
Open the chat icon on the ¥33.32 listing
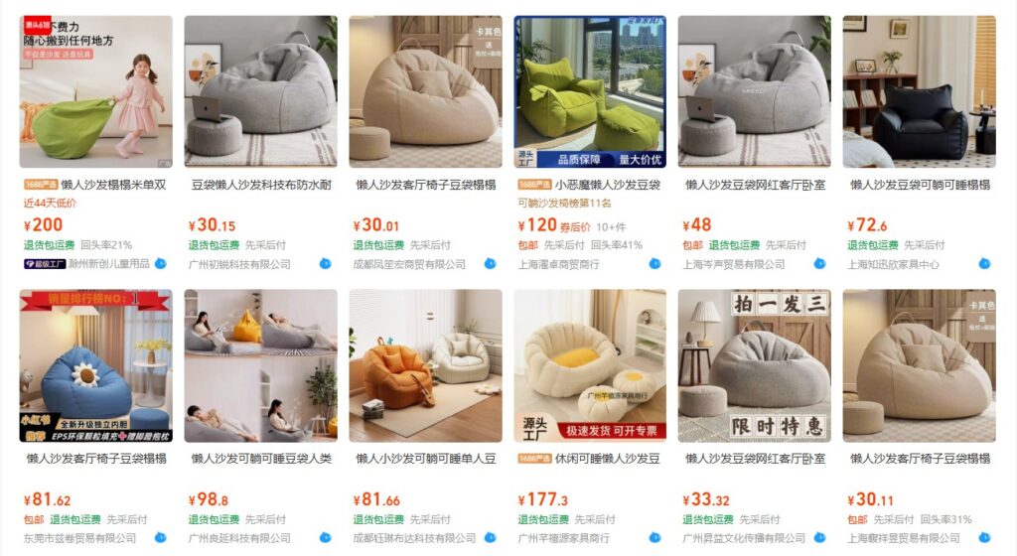point(819,538)
